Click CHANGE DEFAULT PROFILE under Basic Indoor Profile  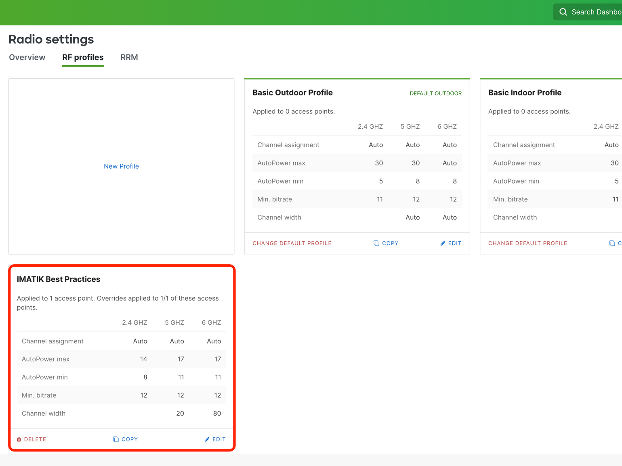[x=527, y=243]
